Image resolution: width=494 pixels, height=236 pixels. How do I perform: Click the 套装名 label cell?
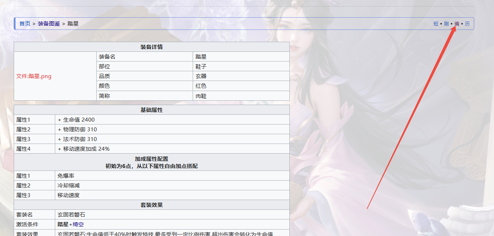tap(35, 215)
